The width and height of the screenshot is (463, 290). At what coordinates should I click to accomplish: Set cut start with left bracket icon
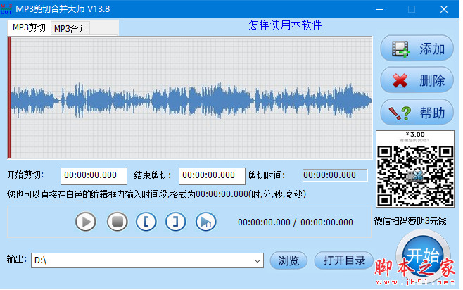[x=146, y=222]
